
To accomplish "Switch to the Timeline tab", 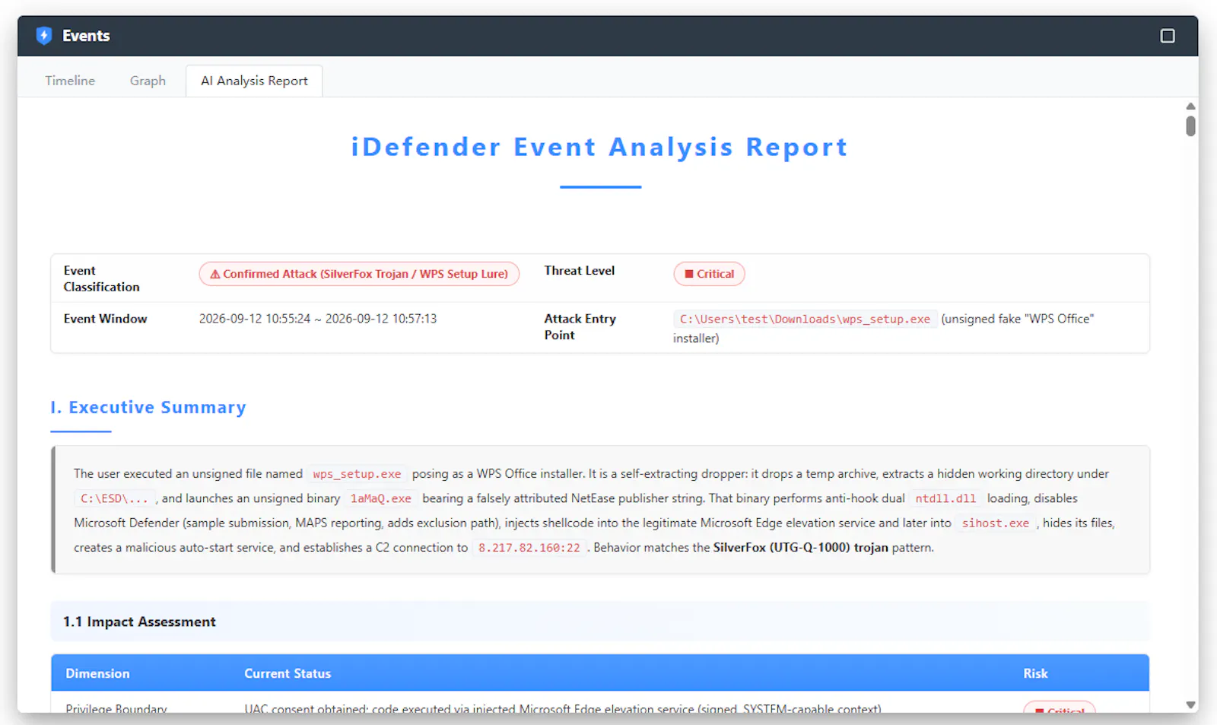I will coord(70,81).
